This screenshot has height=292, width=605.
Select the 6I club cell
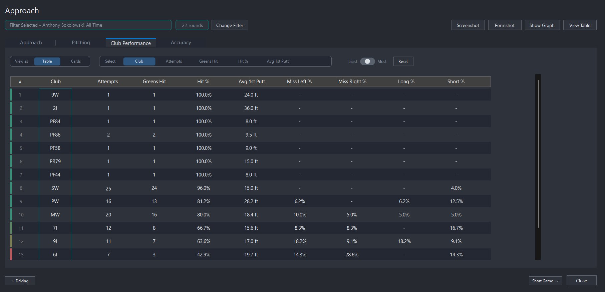tap(55, 255)
